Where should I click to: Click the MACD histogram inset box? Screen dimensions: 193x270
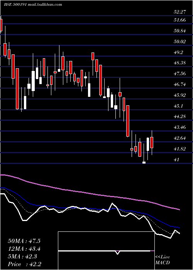point(106,251)
